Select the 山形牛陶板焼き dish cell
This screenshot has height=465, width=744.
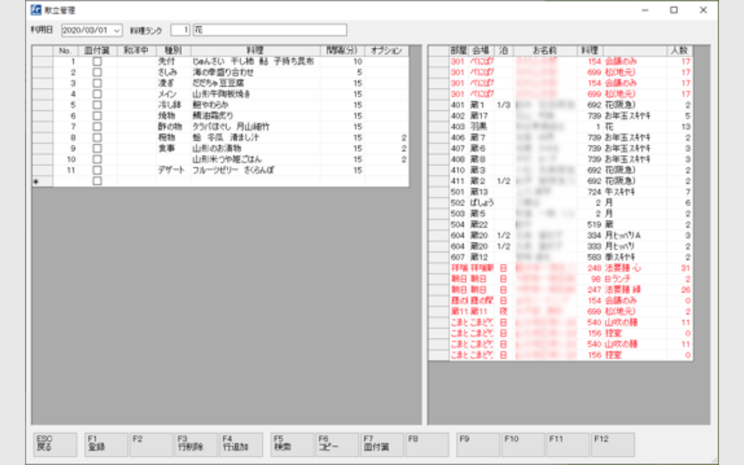(255, 94)
